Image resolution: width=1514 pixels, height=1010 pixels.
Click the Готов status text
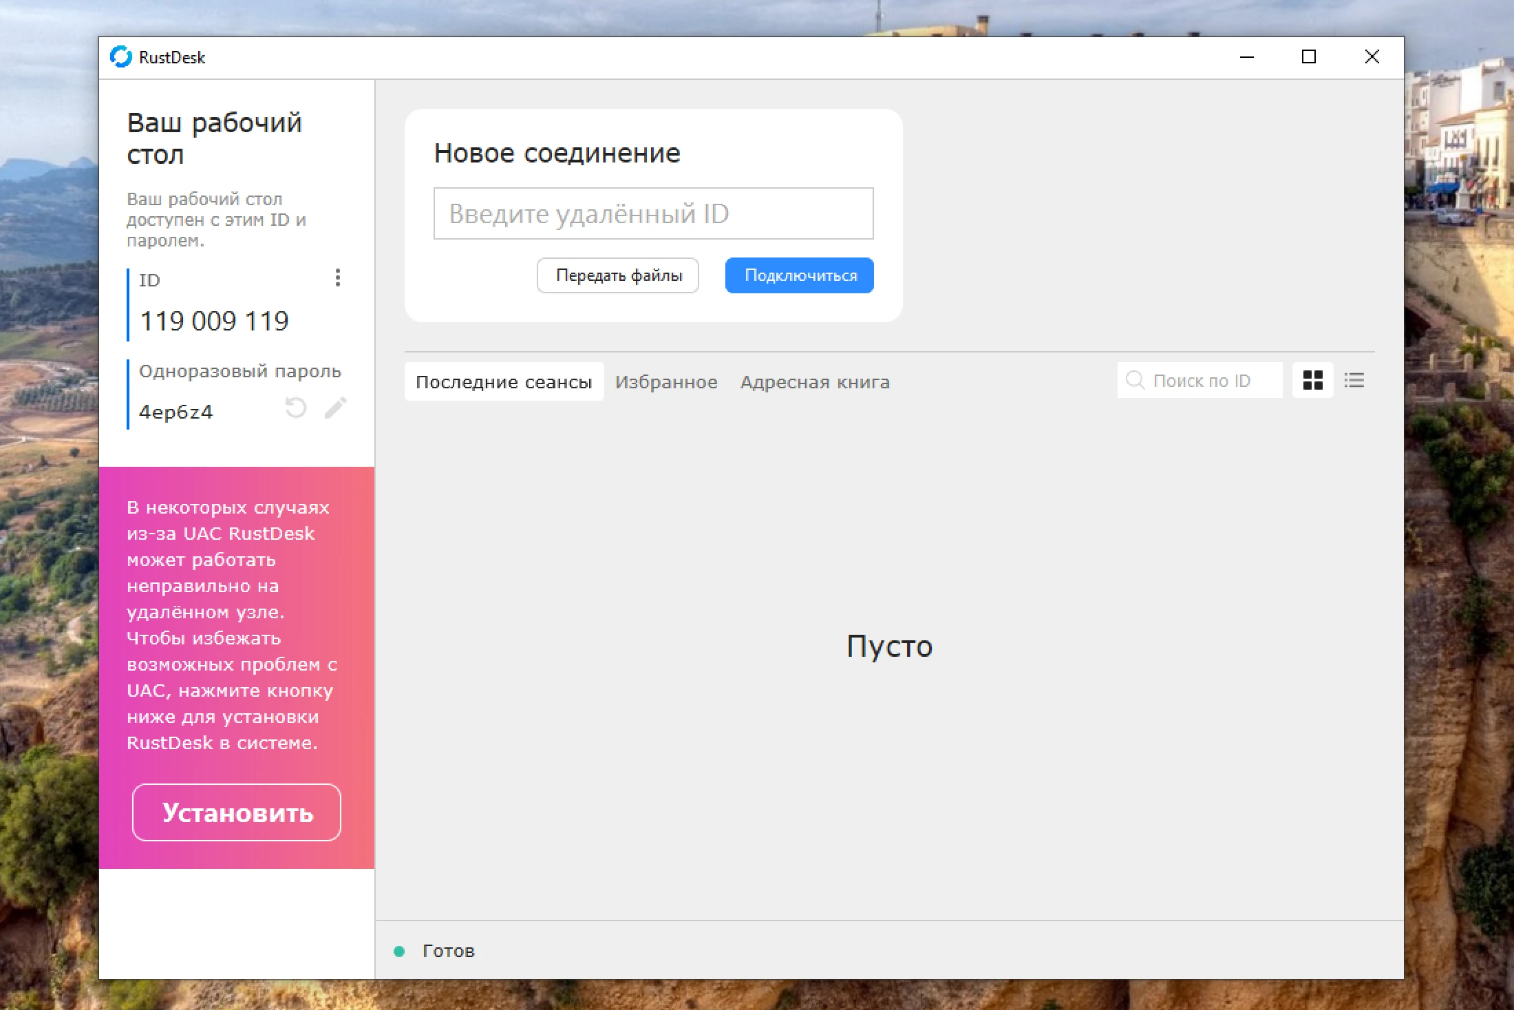click(449, 951)
